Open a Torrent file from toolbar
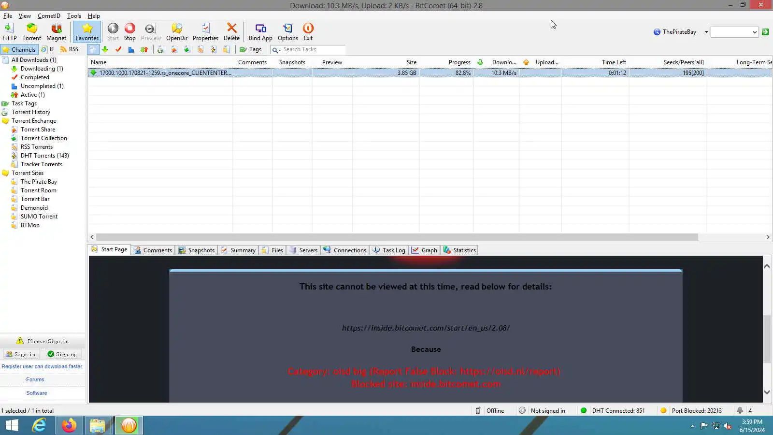The height and width of the screenshot is (435, 773). [x=31, y=32]
